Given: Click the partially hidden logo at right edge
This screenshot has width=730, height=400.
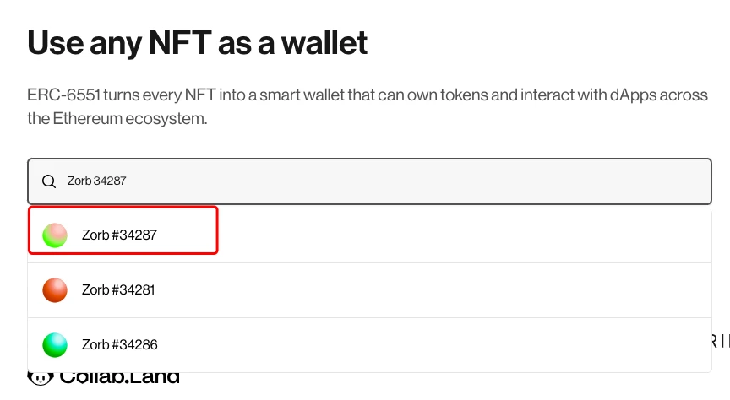Looking at the screenshot, I should tap(718, 341).
